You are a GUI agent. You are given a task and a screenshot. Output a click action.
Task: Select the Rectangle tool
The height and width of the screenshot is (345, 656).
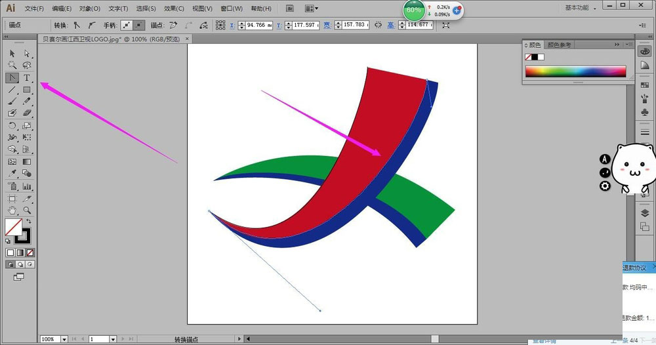tap(27, 89)
